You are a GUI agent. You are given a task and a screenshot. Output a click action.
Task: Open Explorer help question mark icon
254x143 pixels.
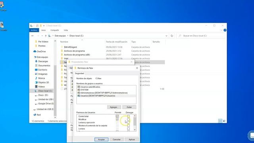[x=225, y=30]
